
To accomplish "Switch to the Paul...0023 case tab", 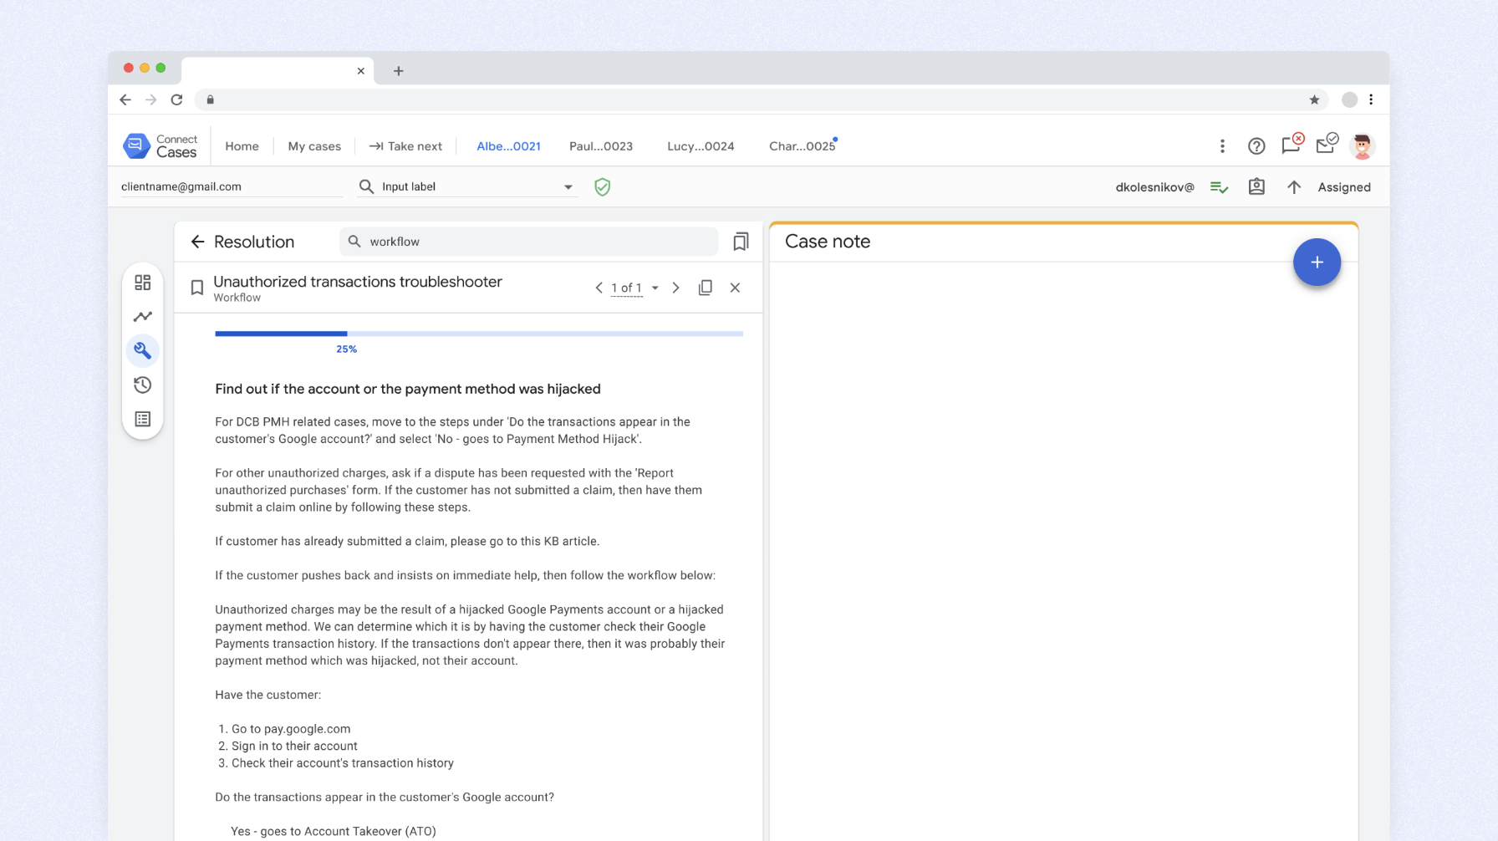I will (600, 146).
